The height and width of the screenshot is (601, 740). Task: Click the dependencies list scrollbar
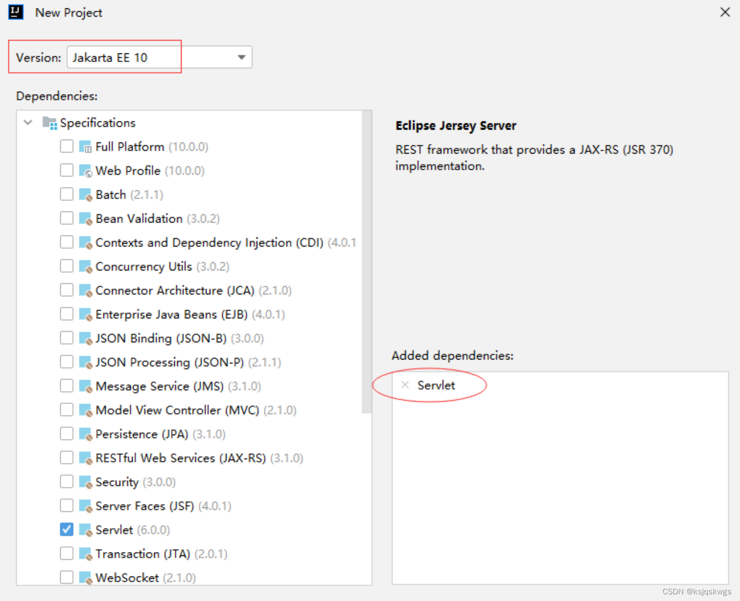(x=366, y=262)
